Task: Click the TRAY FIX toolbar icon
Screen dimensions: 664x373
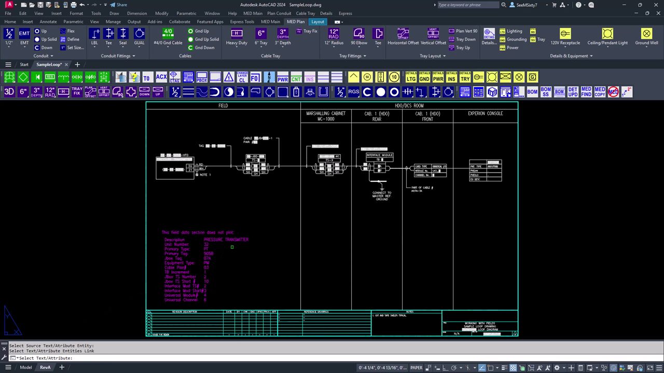Action: (77, 92)
